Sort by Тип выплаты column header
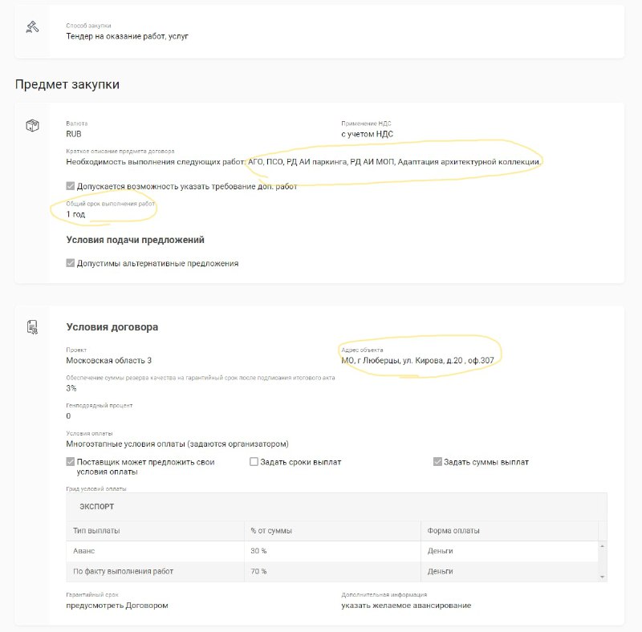Viewport: 642px width, 632px height. [x=155, y=530]
